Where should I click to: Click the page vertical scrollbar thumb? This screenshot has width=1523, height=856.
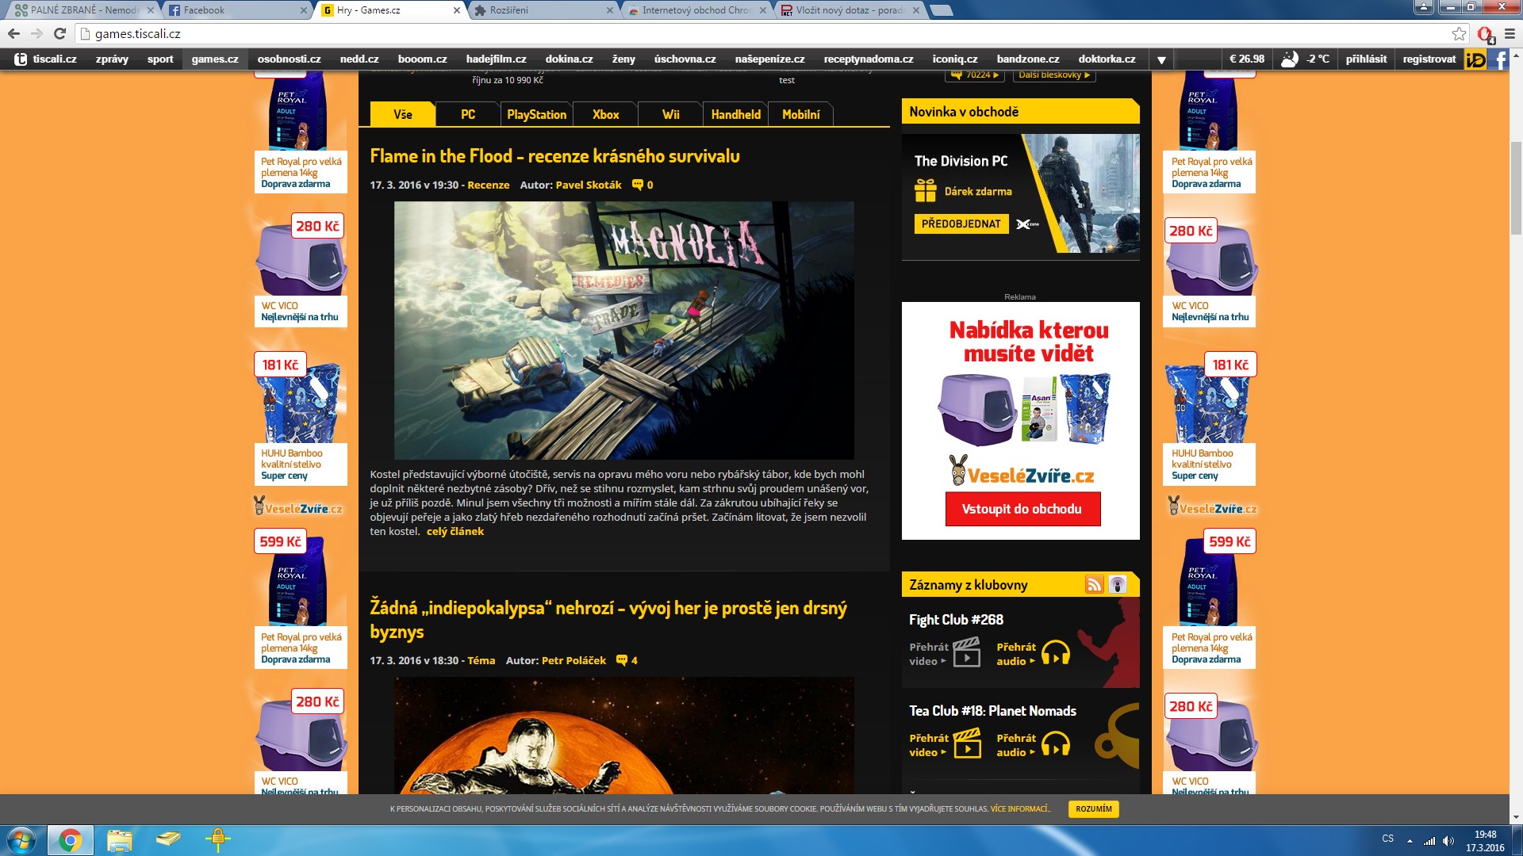[1516, 187]
